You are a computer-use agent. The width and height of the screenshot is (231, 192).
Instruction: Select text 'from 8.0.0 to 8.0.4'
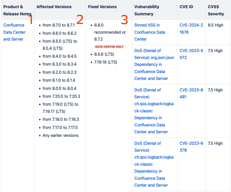pyautogui.click(x=60, y=88)
